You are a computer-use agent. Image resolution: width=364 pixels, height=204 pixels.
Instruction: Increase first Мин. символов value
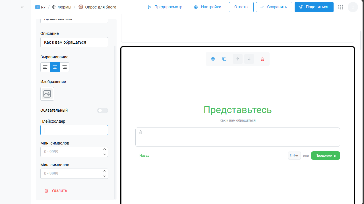(105, 149)
